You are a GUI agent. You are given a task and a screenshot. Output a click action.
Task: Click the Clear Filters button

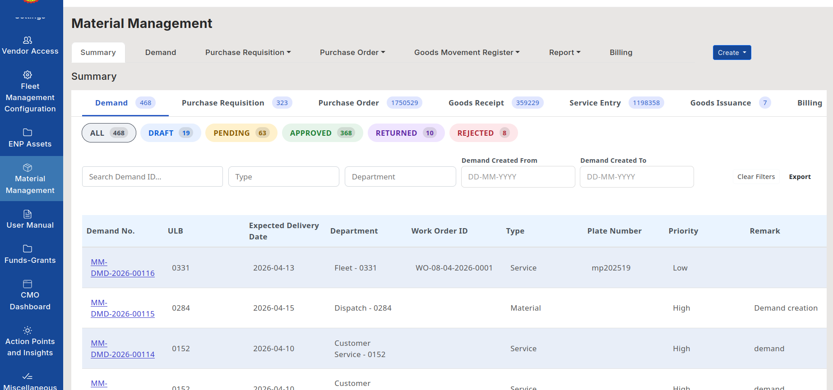[756, 177]
